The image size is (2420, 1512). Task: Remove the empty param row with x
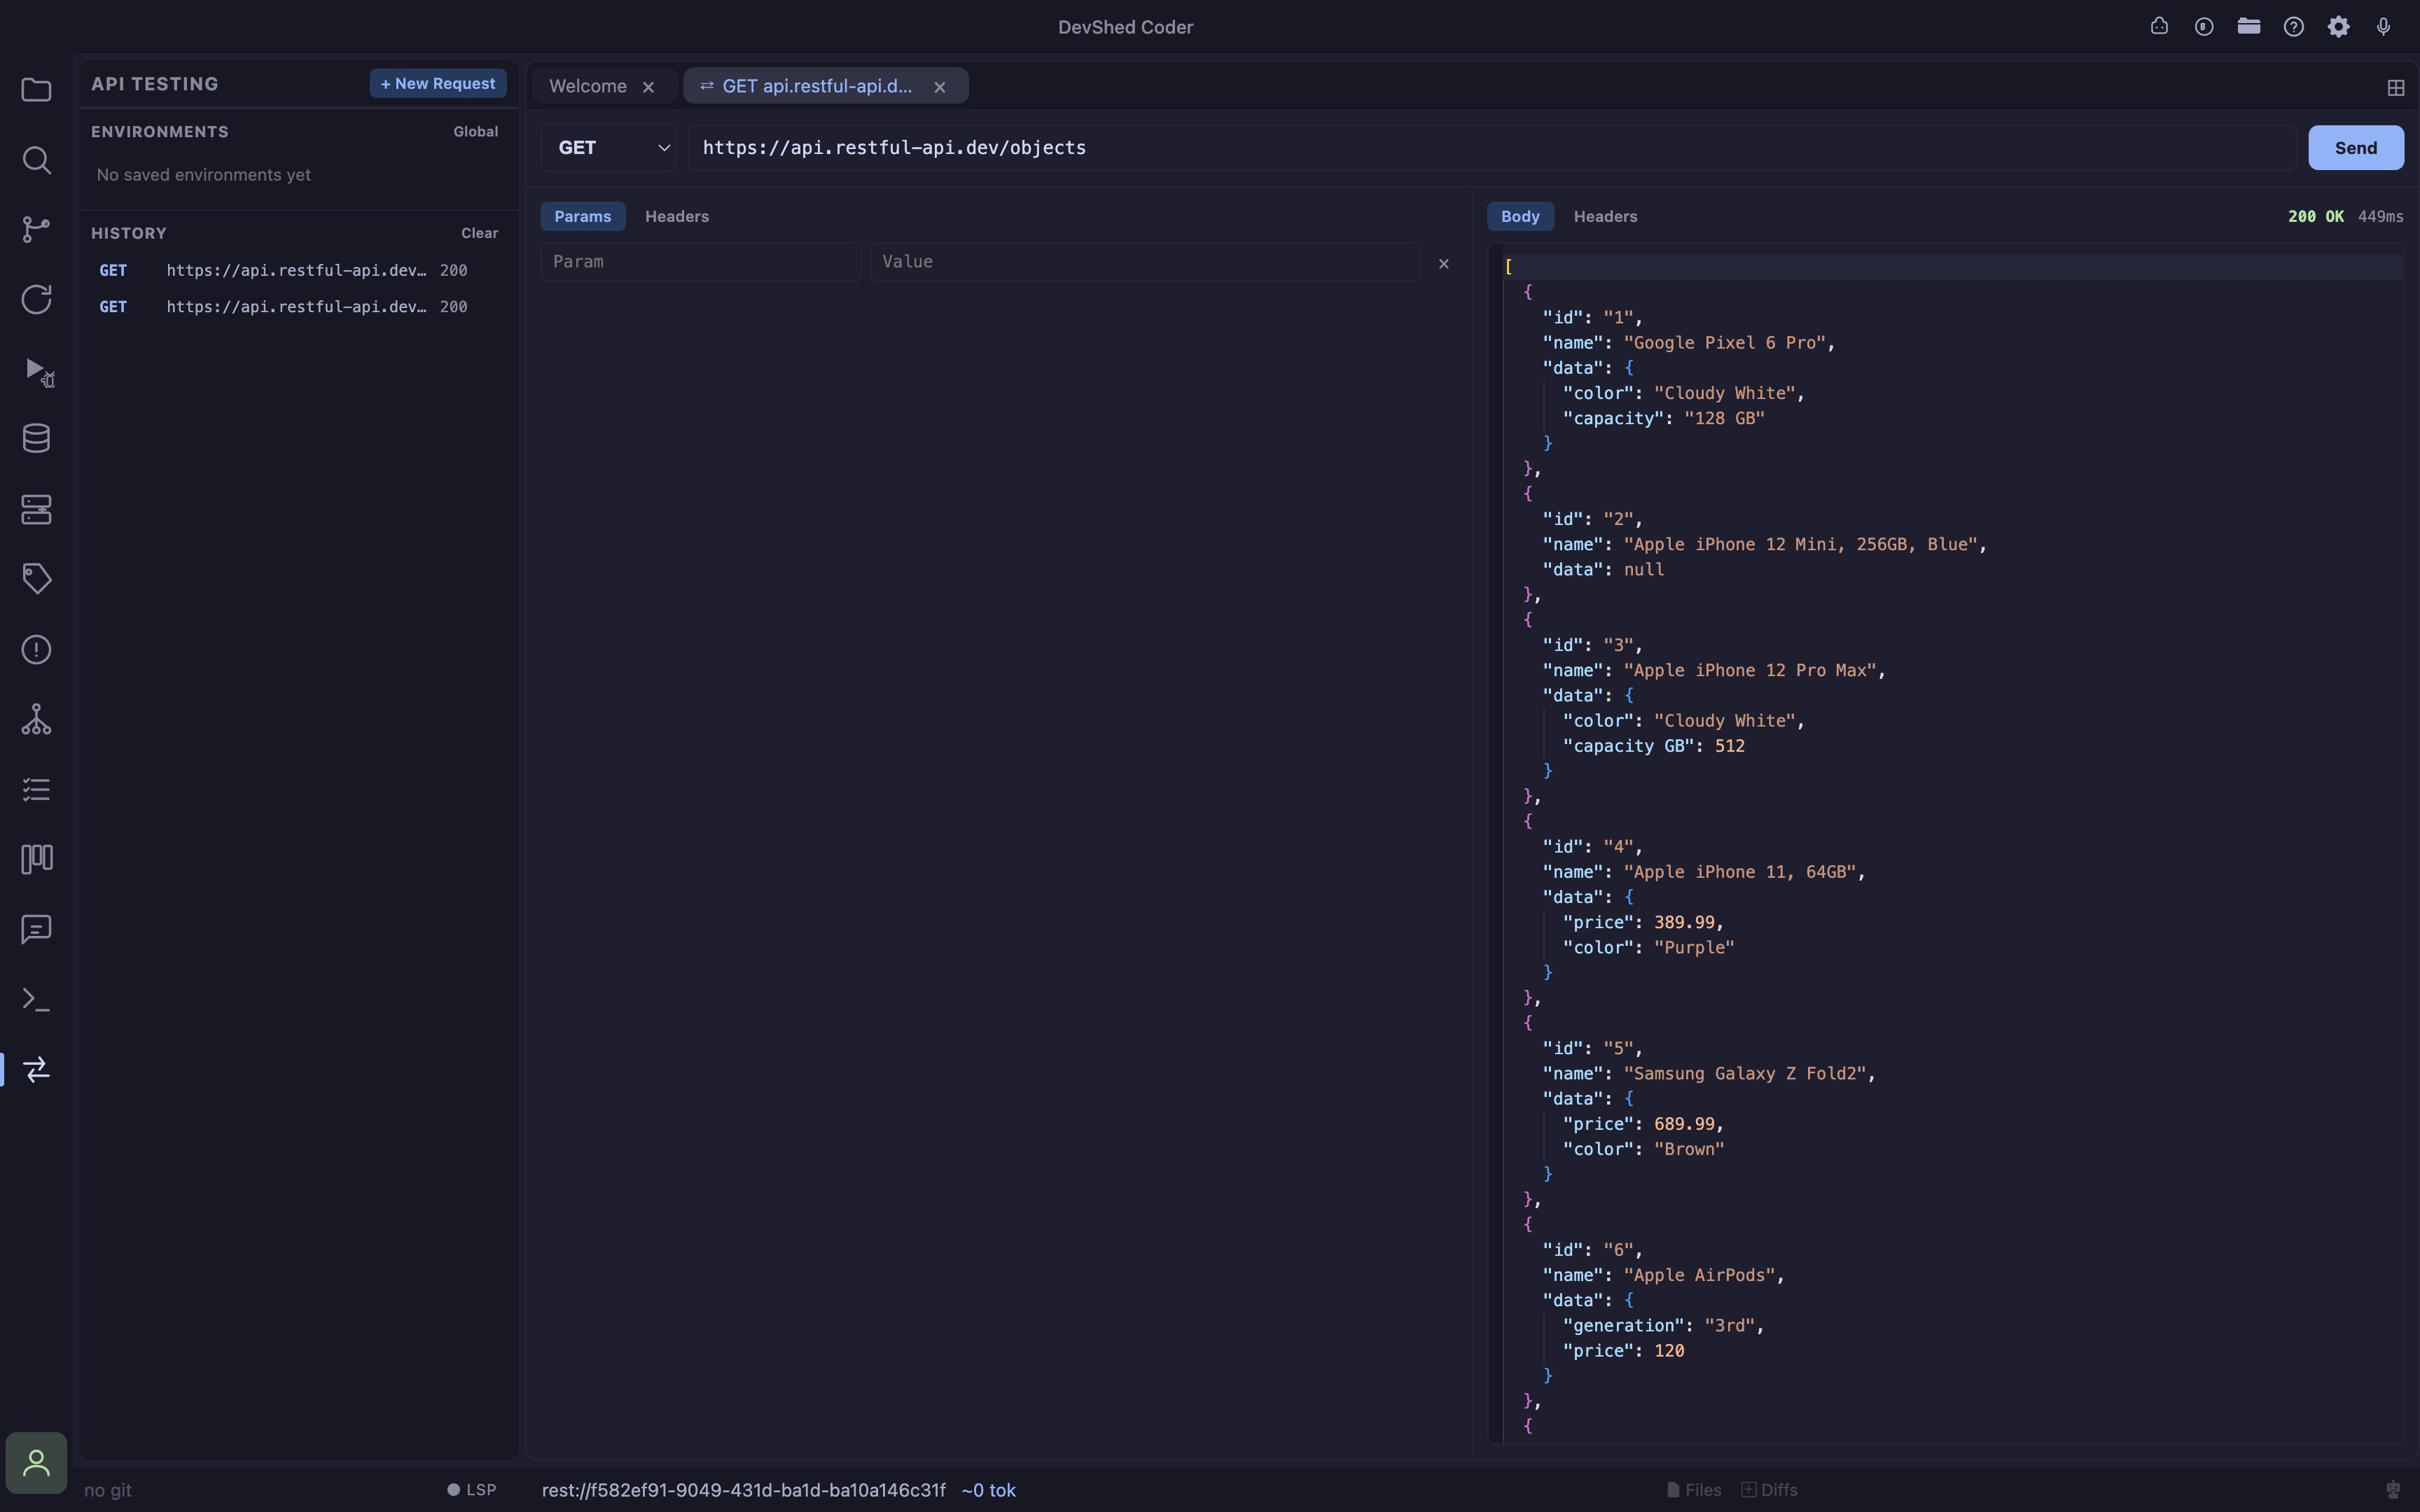click(1443, 263)
